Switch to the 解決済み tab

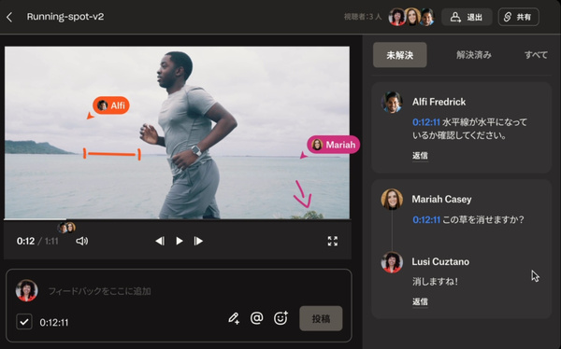(474, 55)
